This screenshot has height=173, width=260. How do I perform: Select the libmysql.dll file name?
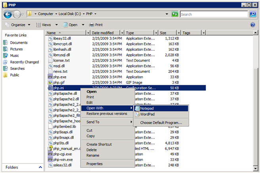coord(61,55)
